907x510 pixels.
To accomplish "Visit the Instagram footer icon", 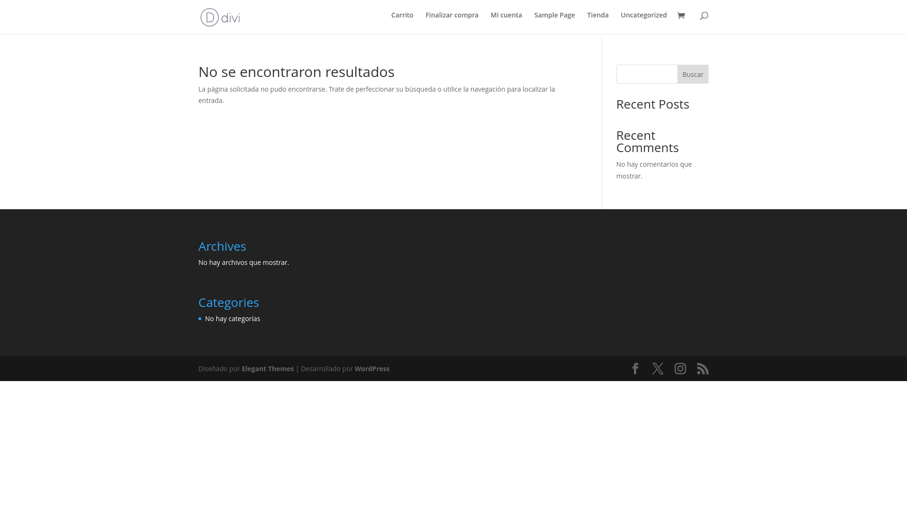I will [x=680, y=368].
